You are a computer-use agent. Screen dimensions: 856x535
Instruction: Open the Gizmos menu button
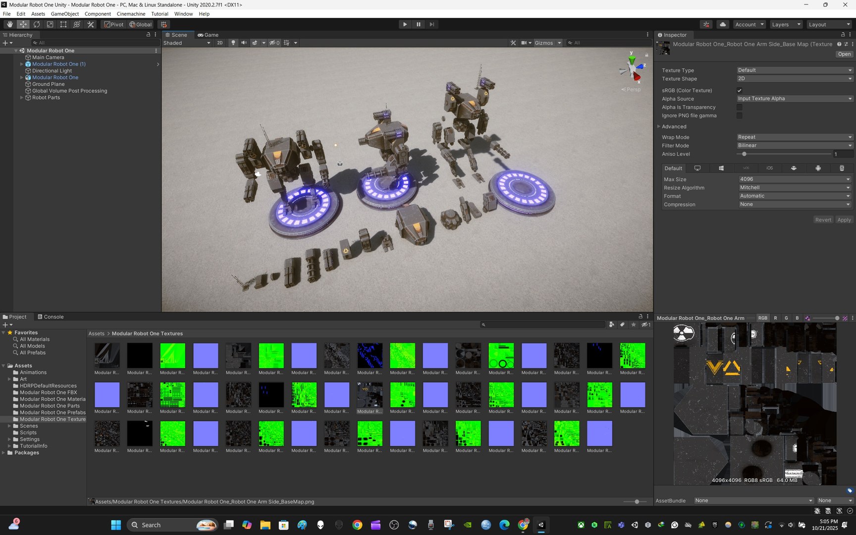(x=547, y=43)
